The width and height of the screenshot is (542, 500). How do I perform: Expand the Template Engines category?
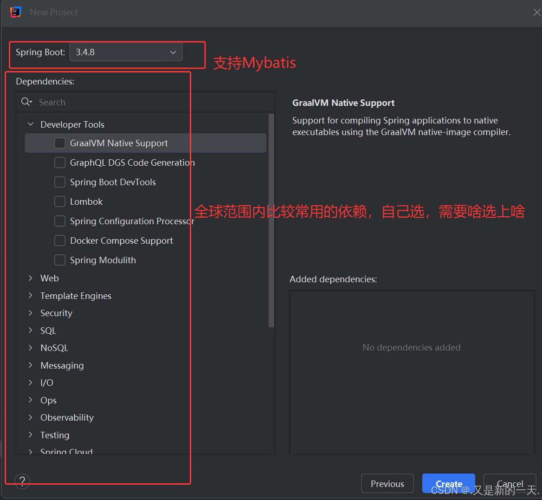pos(31,295)
